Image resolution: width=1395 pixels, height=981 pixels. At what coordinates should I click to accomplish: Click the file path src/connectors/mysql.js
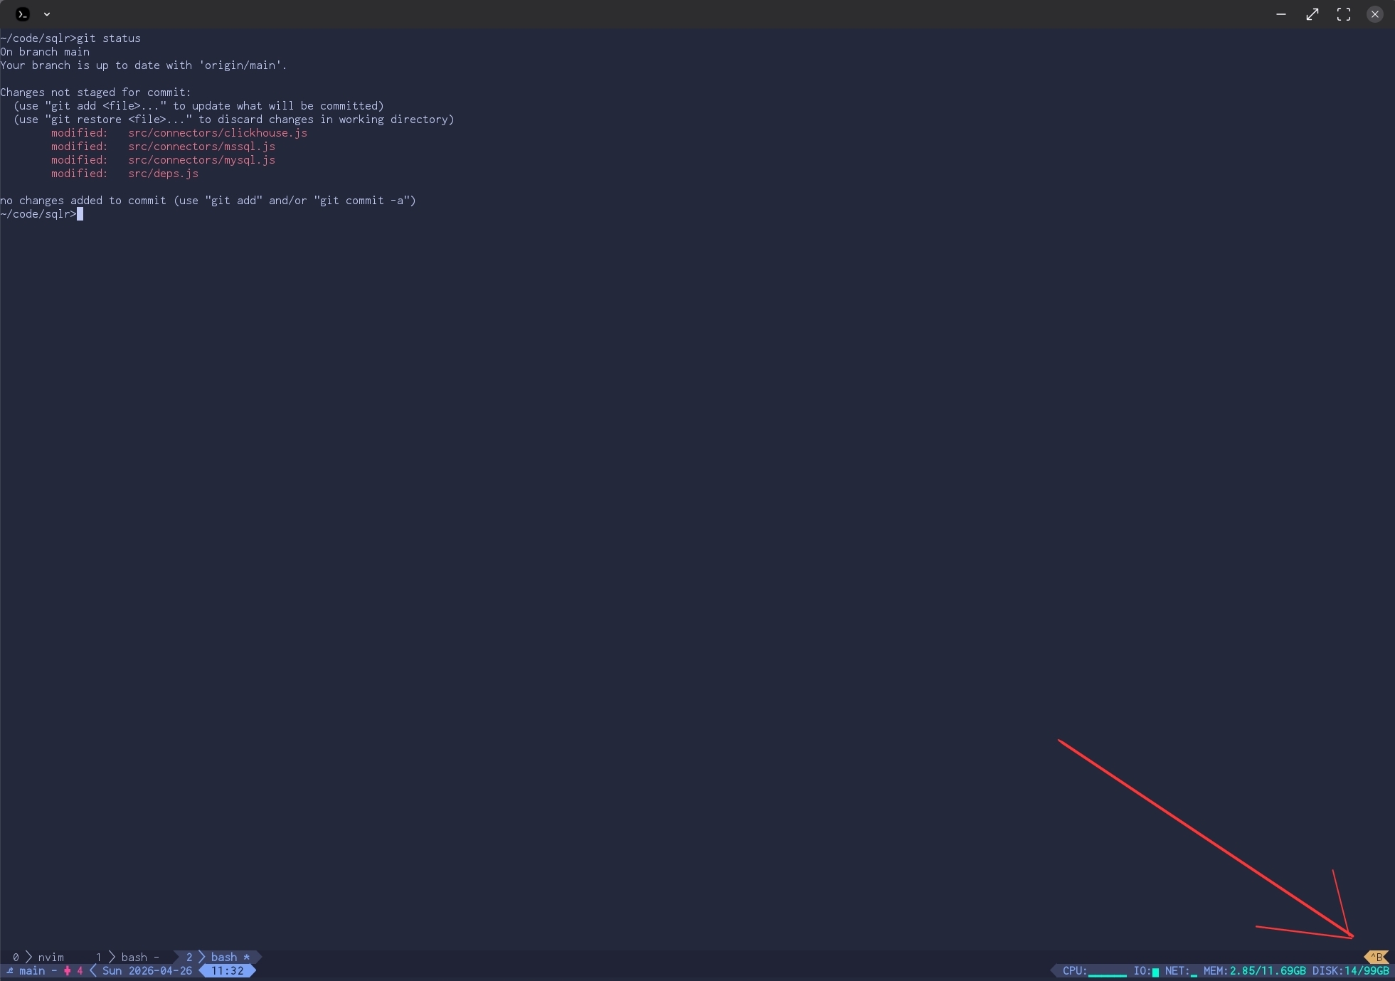[201, 160]
